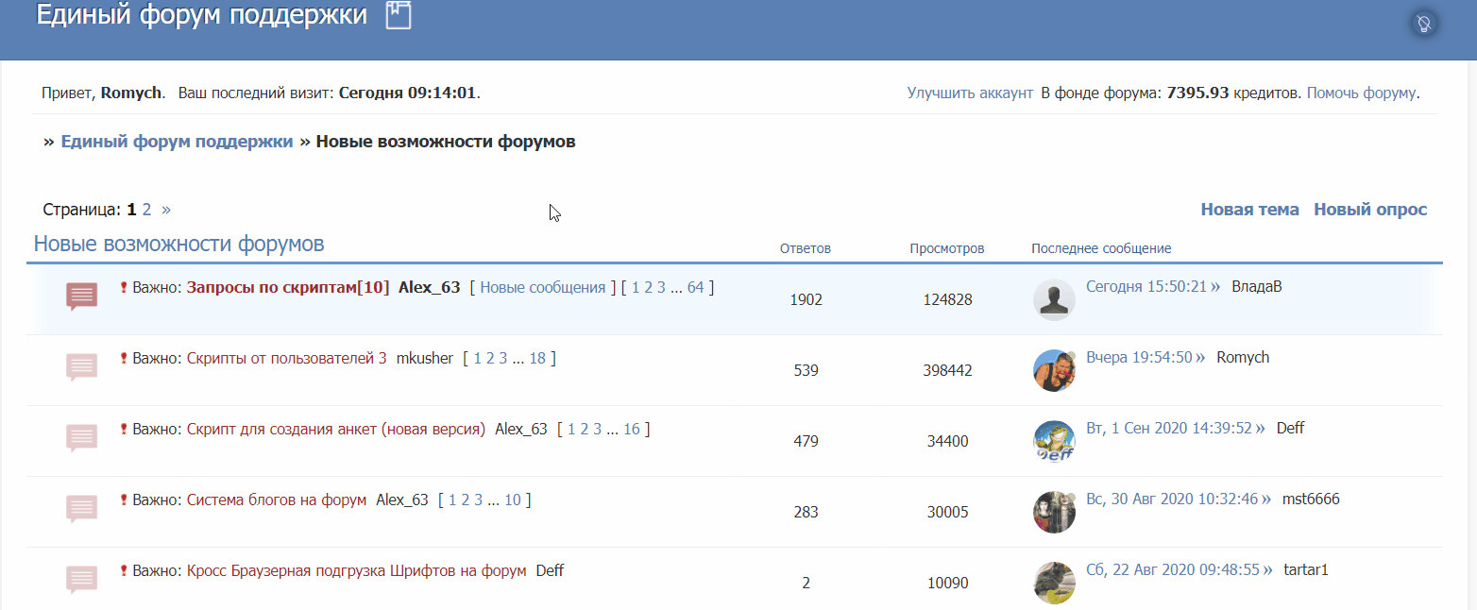Click the lightbulb icon in header

[x=1425, y=24]
